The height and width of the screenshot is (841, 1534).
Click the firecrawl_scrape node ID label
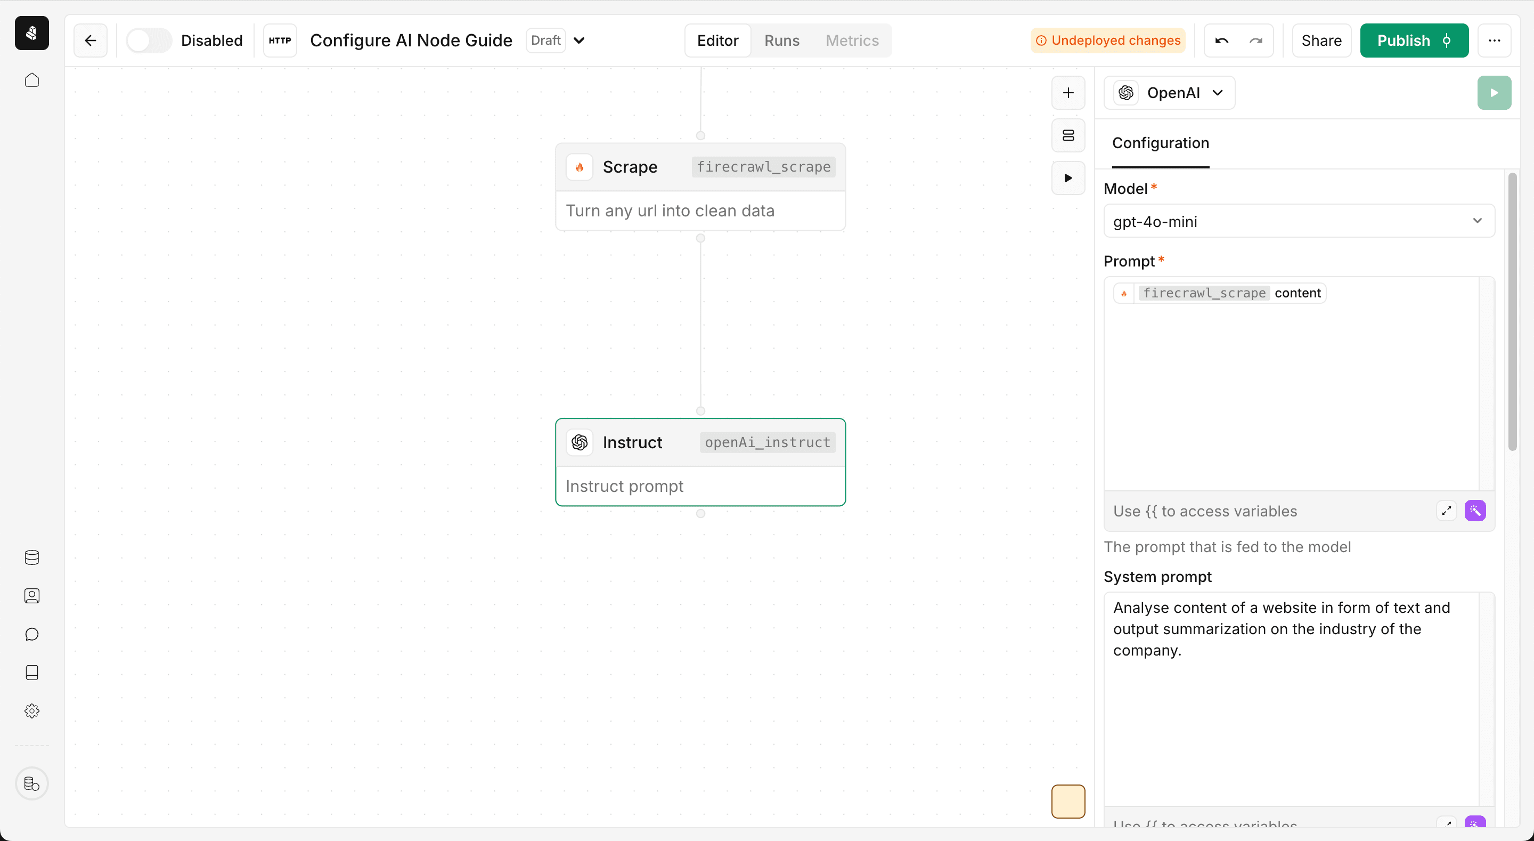[x=763, y=167]
